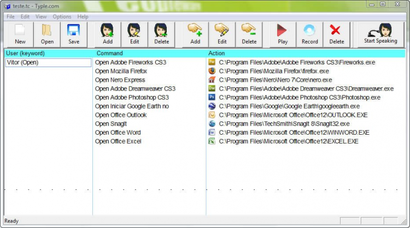This screenshot has width=410, height=228.
Task: Click the firefox.exe action path
Action: tap(274, 71)
